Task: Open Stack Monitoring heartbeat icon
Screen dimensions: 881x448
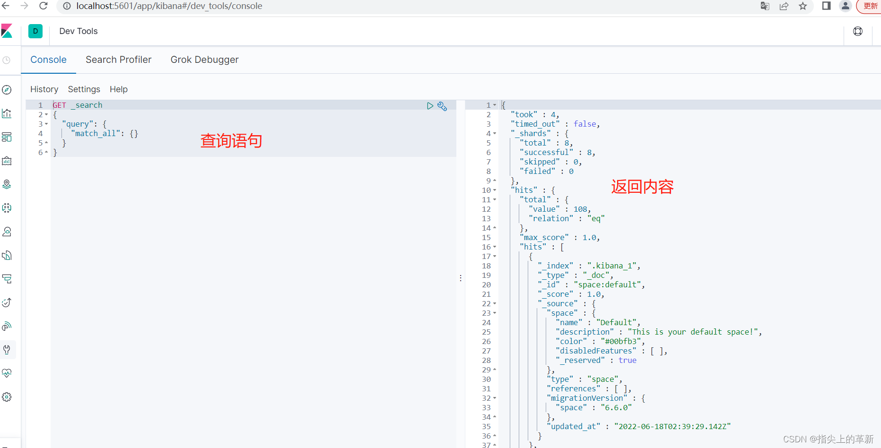Action: coord(7,373)
